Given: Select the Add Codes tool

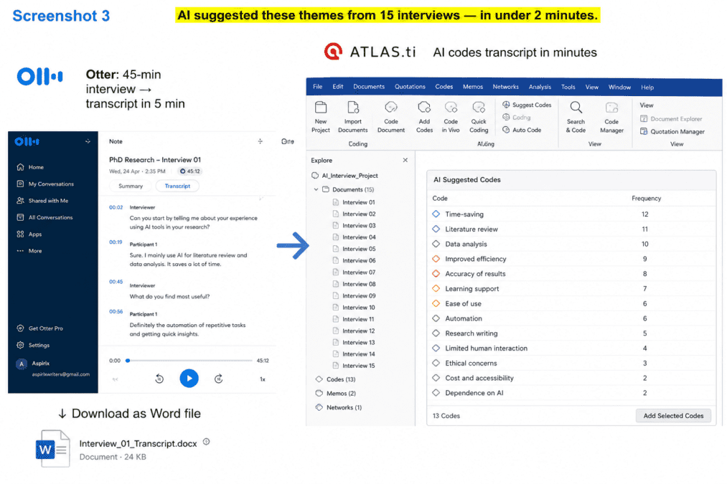Looking at the screenshot, I should point(424,117).
